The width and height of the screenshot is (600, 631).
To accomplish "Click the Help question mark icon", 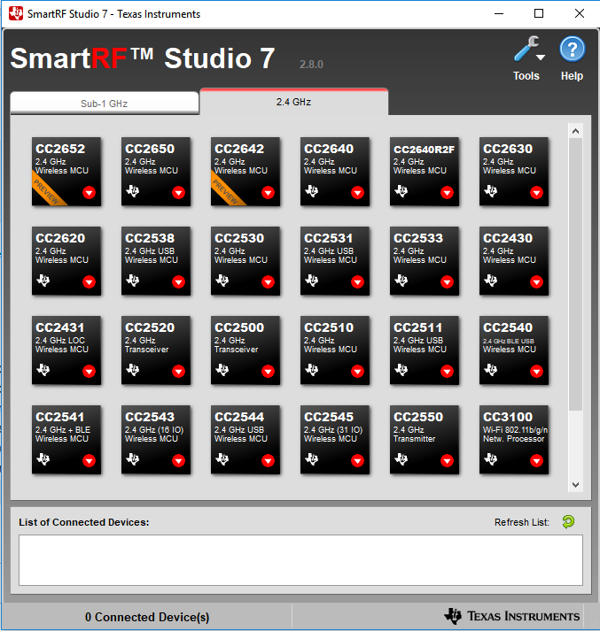I will click(572, 50).
